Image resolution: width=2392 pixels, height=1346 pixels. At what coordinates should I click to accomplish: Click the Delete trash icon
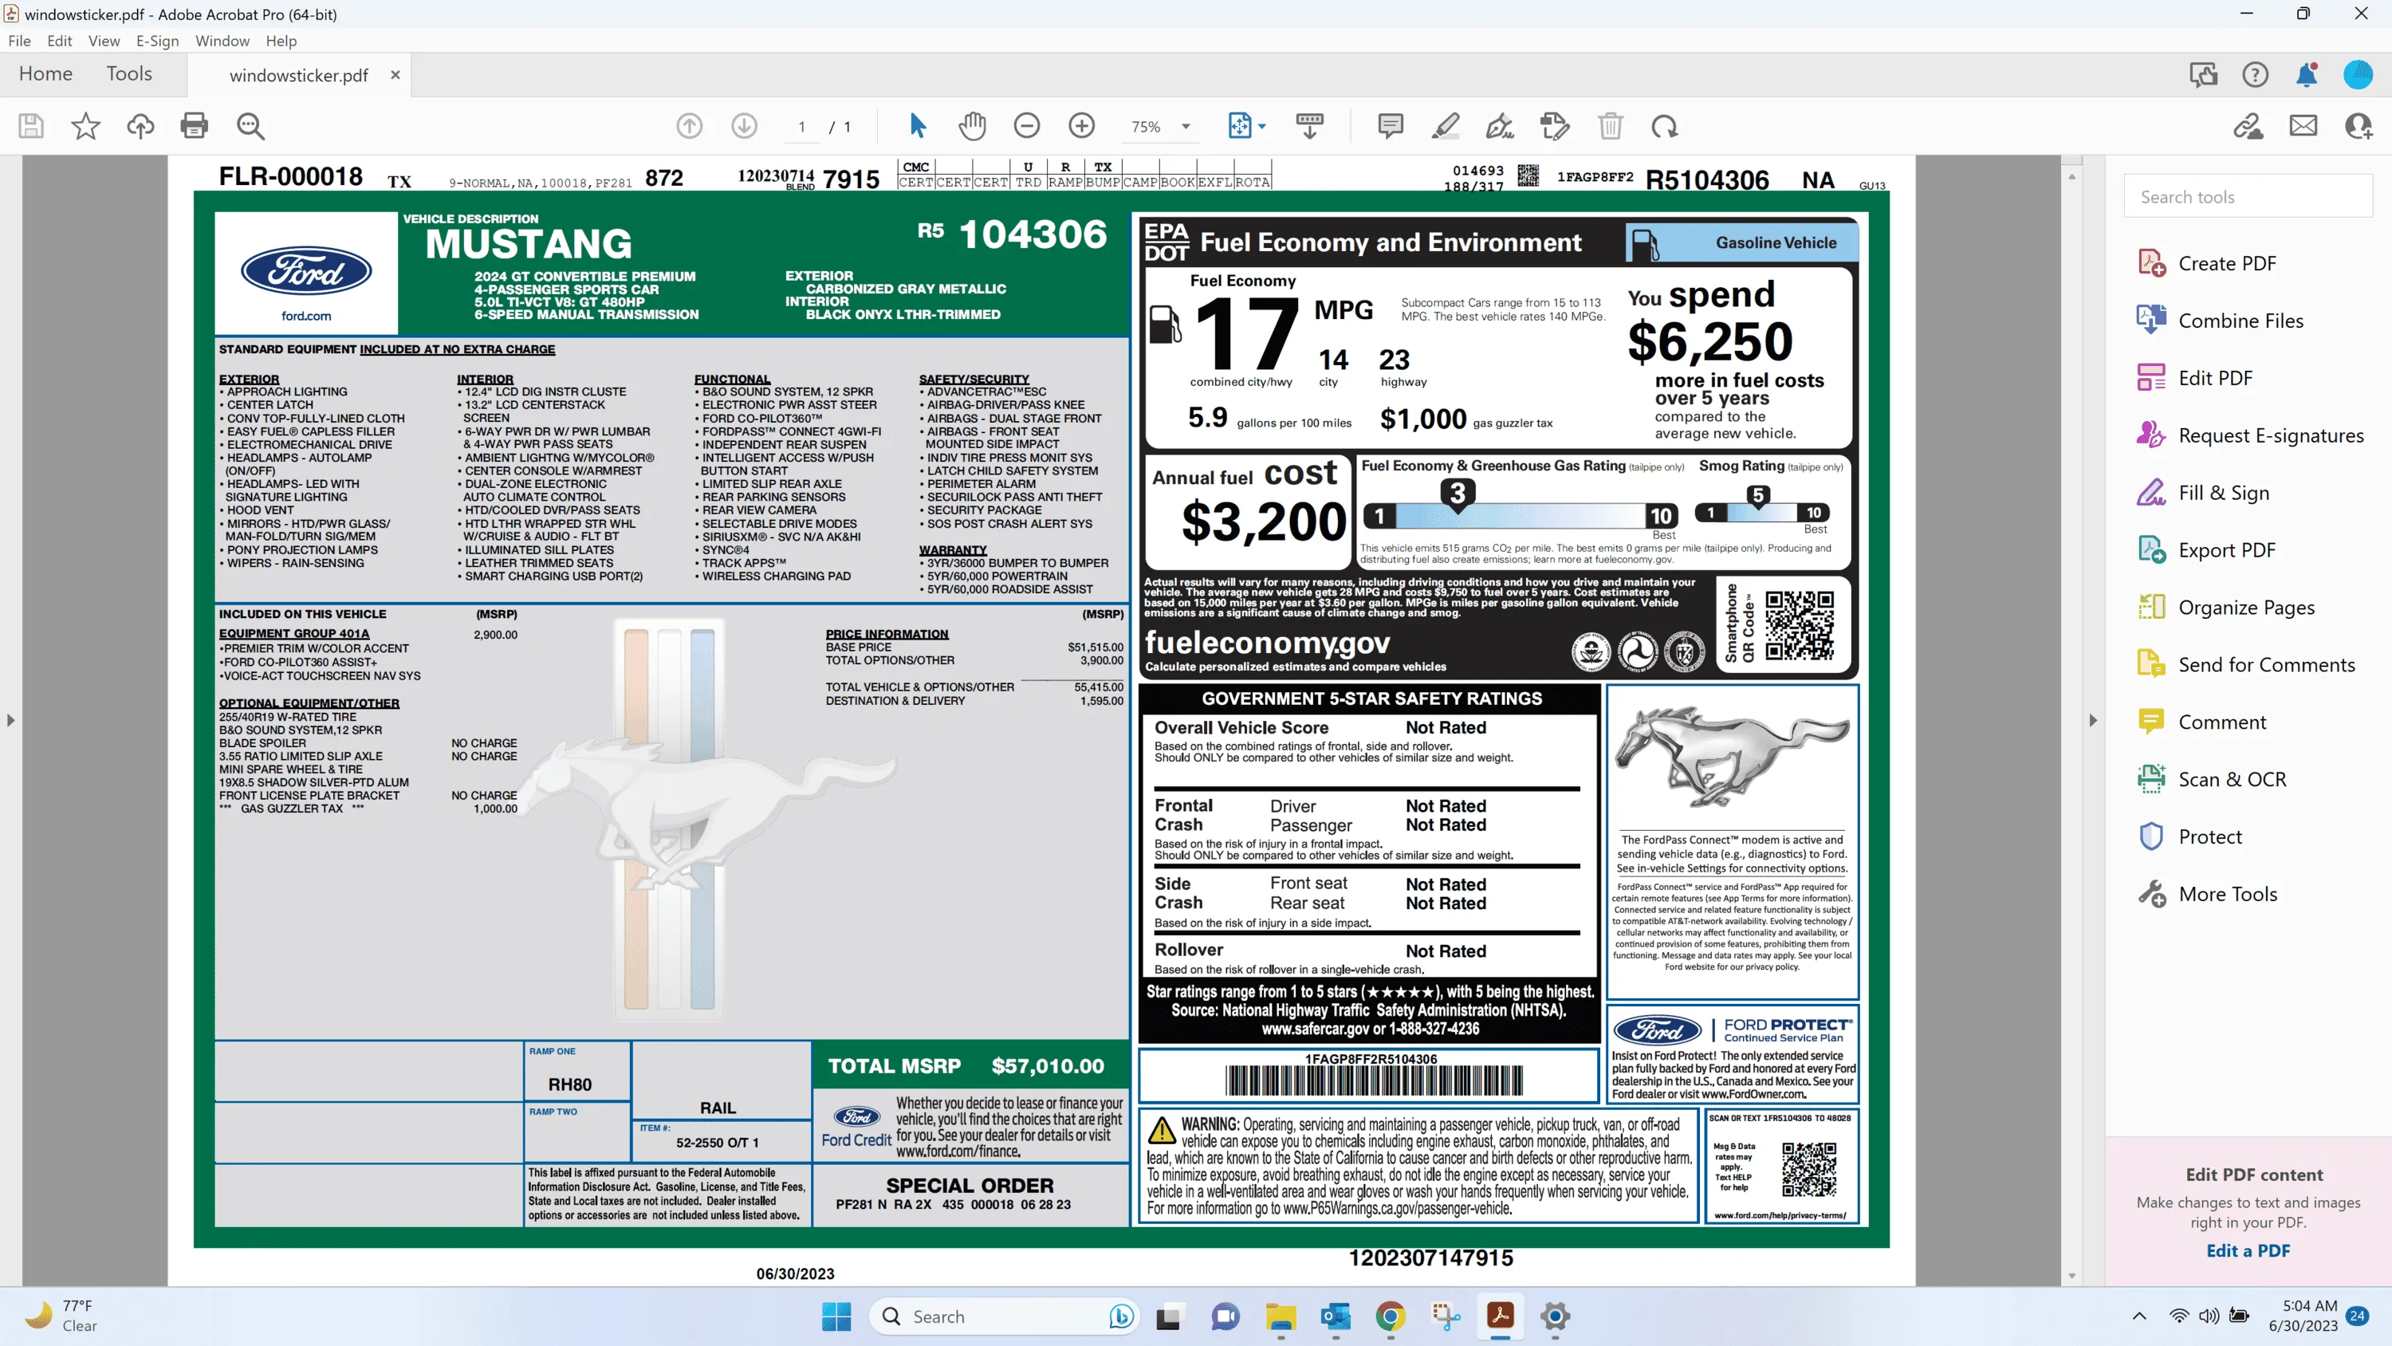pos(1610,125)
